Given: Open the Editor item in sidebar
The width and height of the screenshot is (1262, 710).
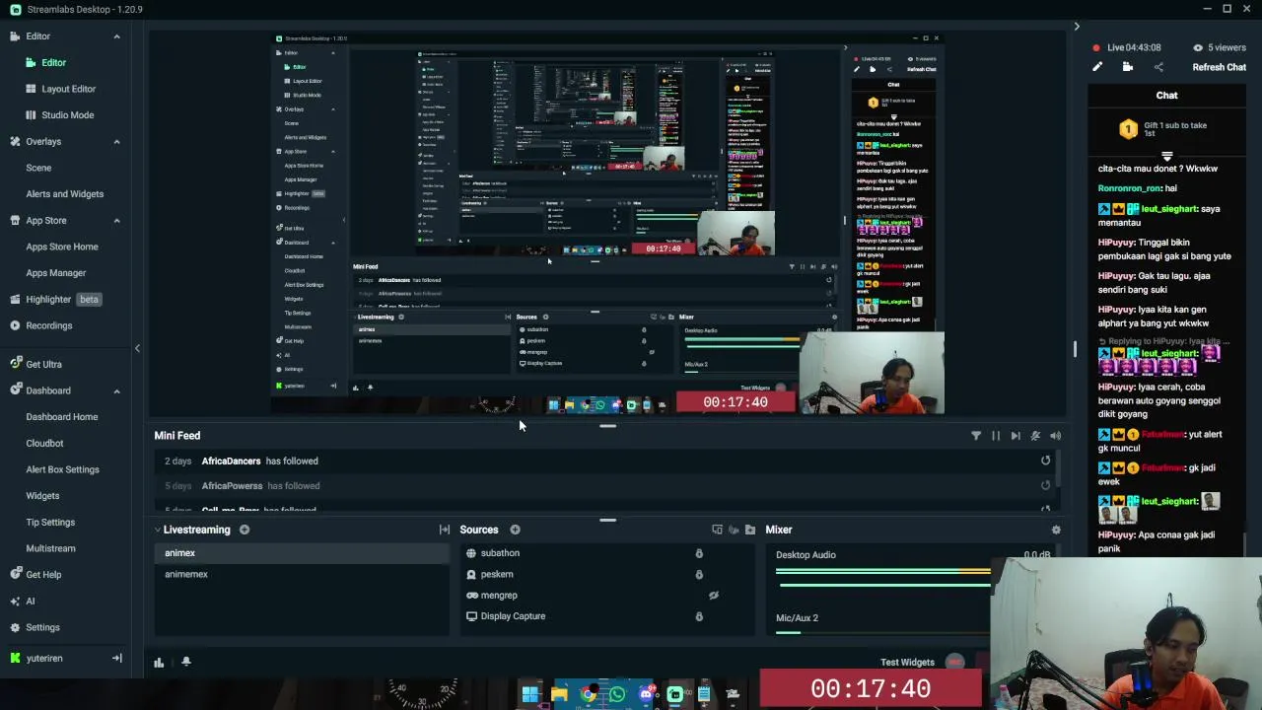Looking at the screenshot, I should coord(53,62).
